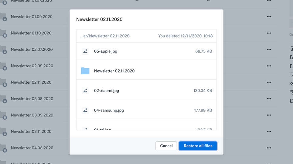Click deleted folder icon for Newsletter 01.09.2020
293x164 pixels.
(3, 17)
